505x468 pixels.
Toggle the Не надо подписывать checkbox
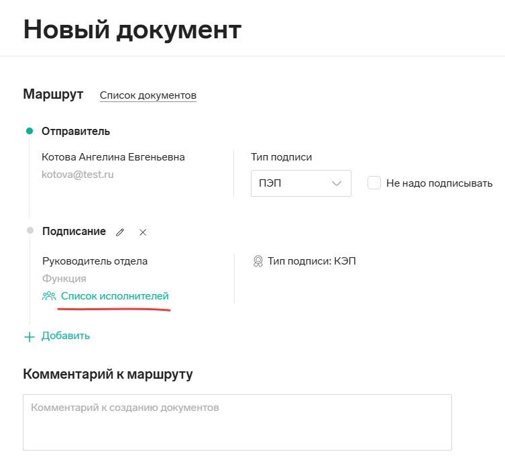(374, 183)
